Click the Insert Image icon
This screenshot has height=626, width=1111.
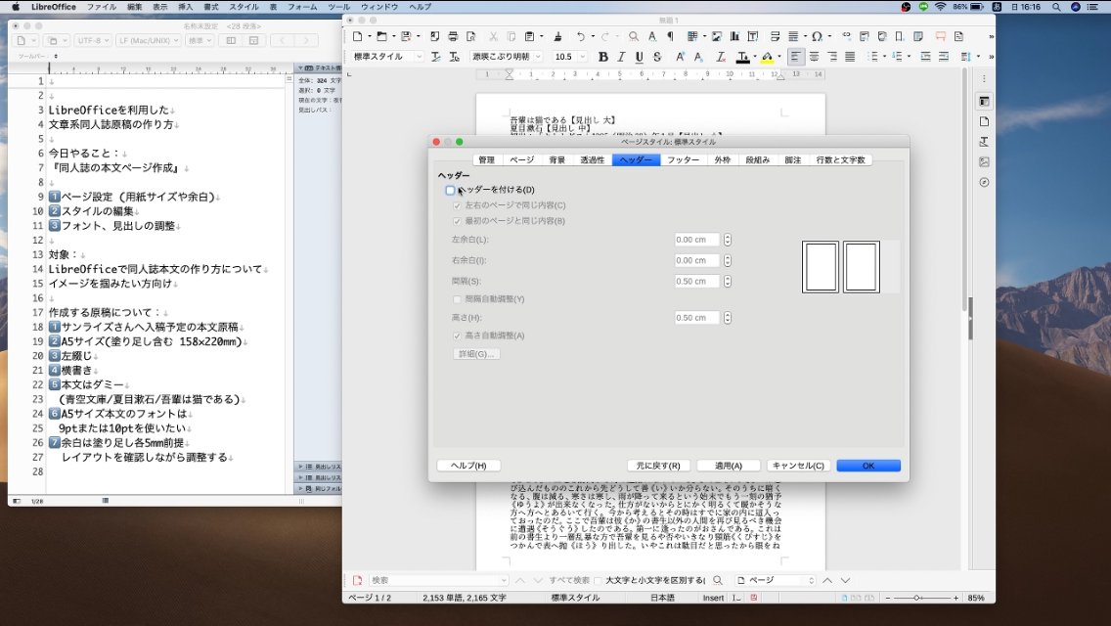coord(716,36)
